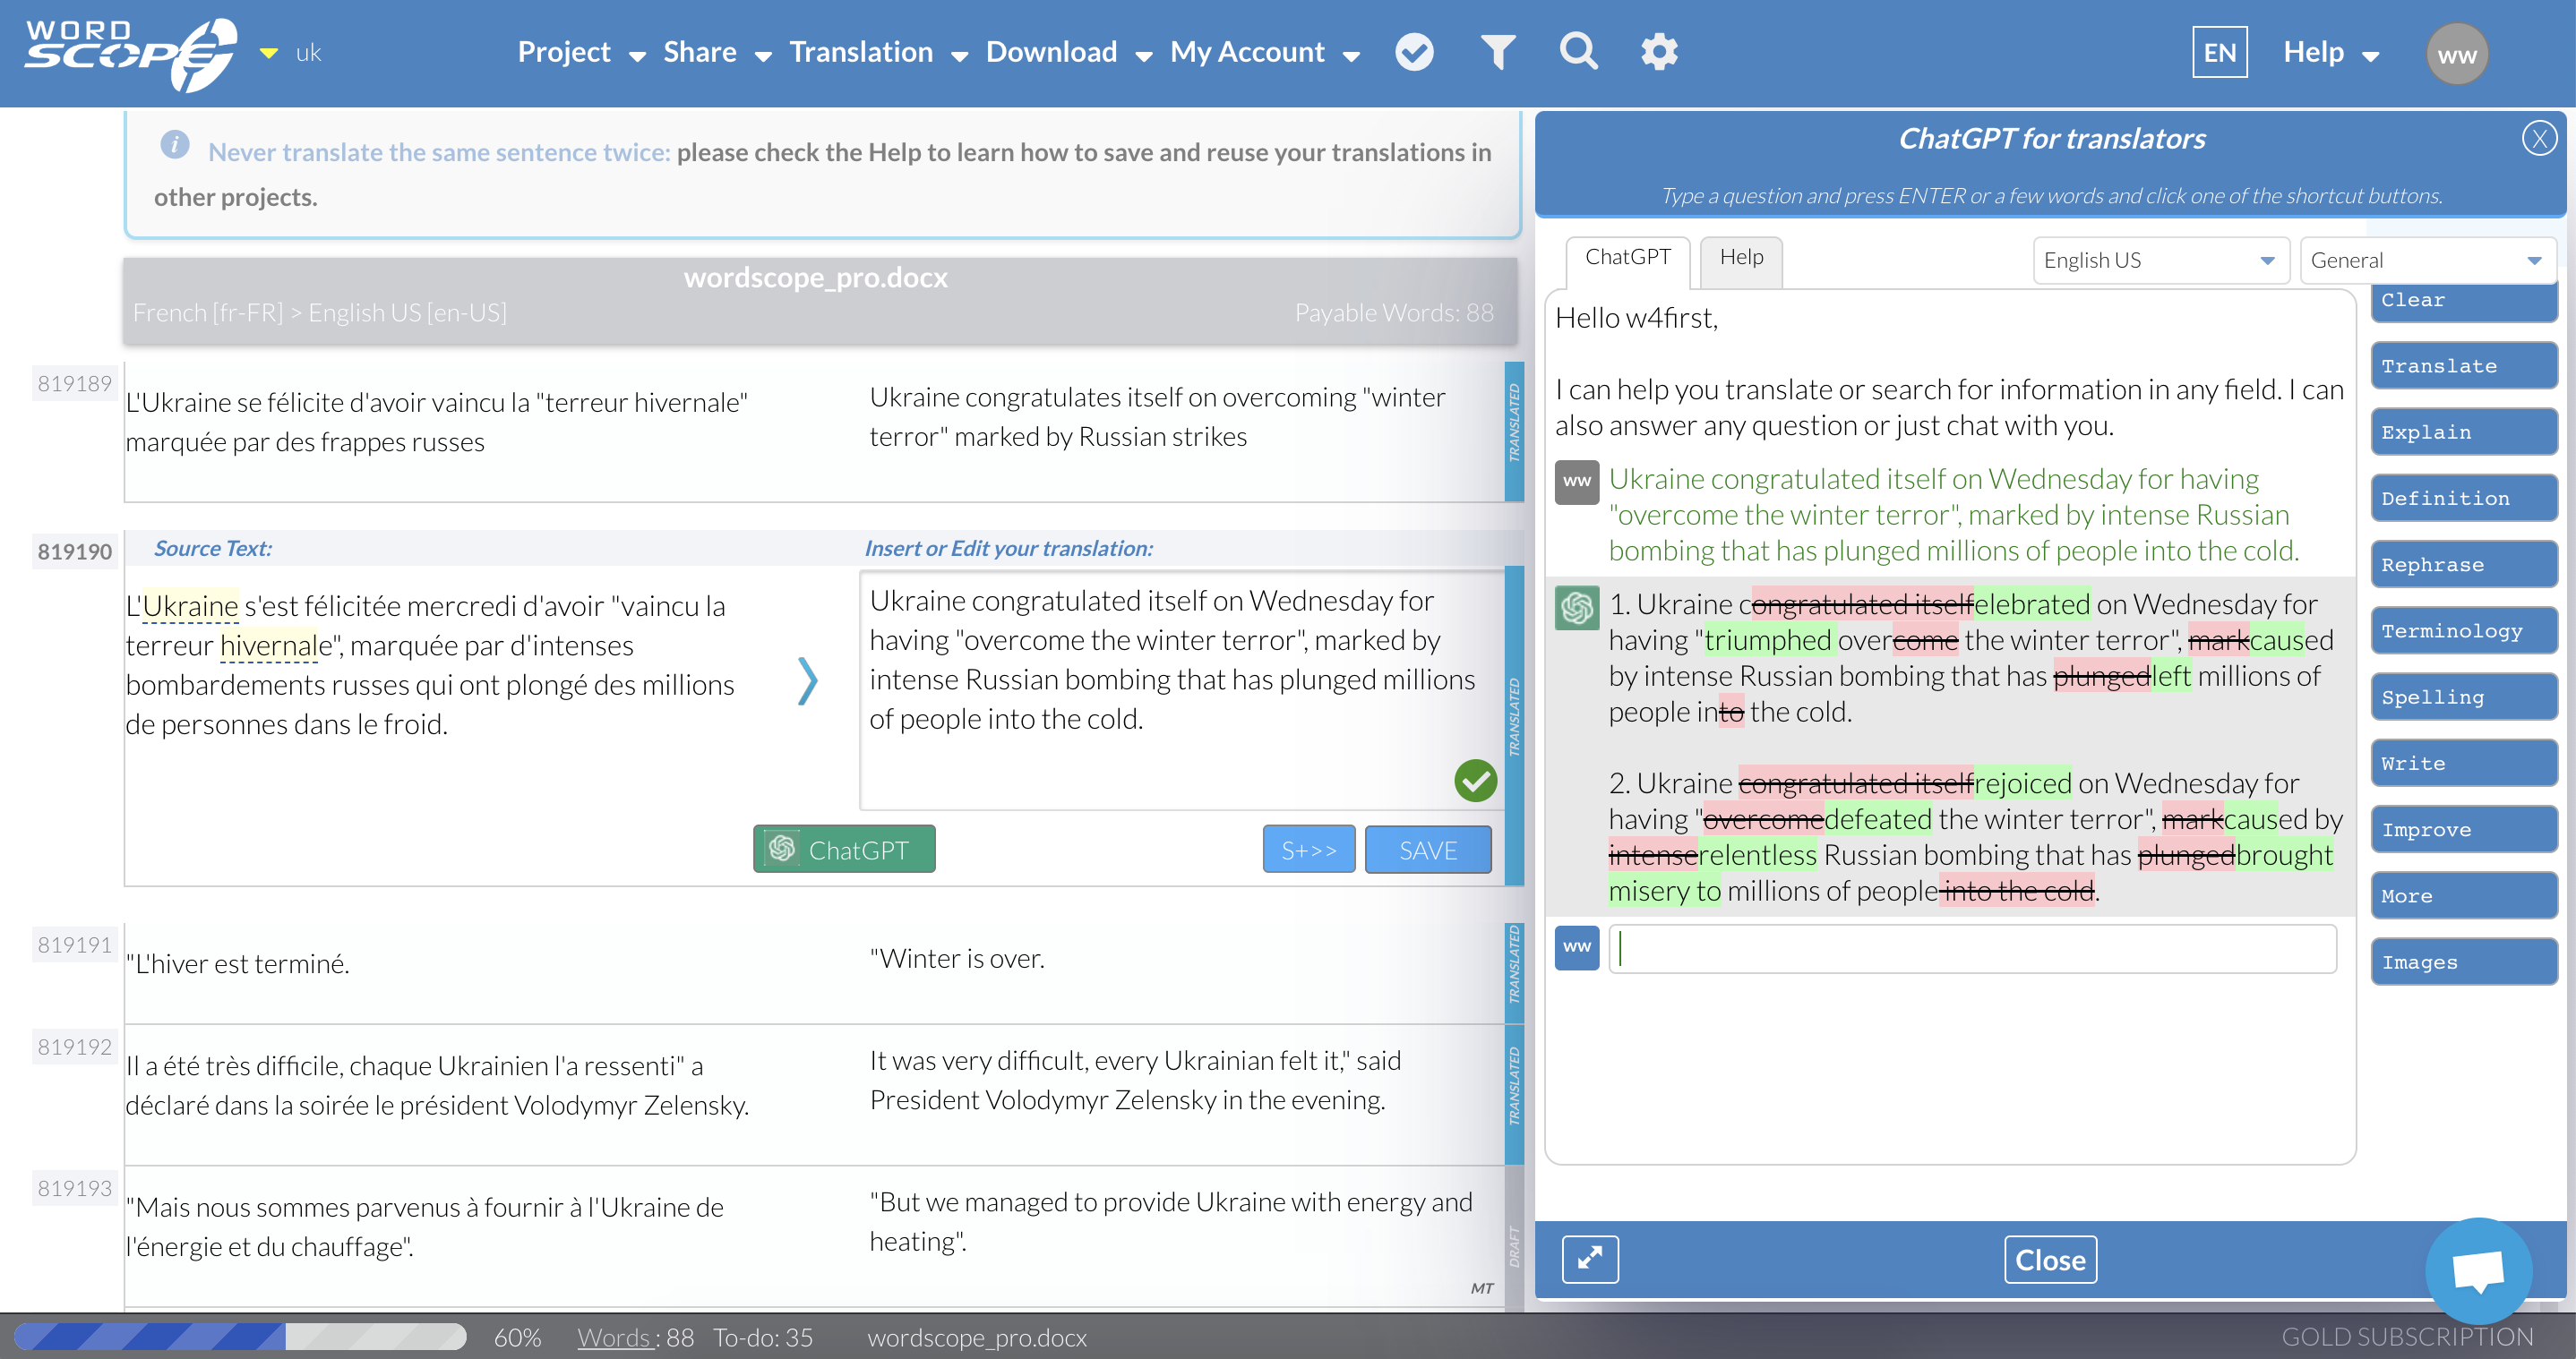Click the green ChatGPT button under the segment

(x=844, y=850)
